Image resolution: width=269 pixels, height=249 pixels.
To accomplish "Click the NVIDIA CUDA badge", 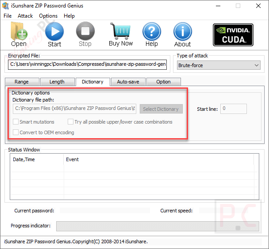I will [x=233, y=35].
